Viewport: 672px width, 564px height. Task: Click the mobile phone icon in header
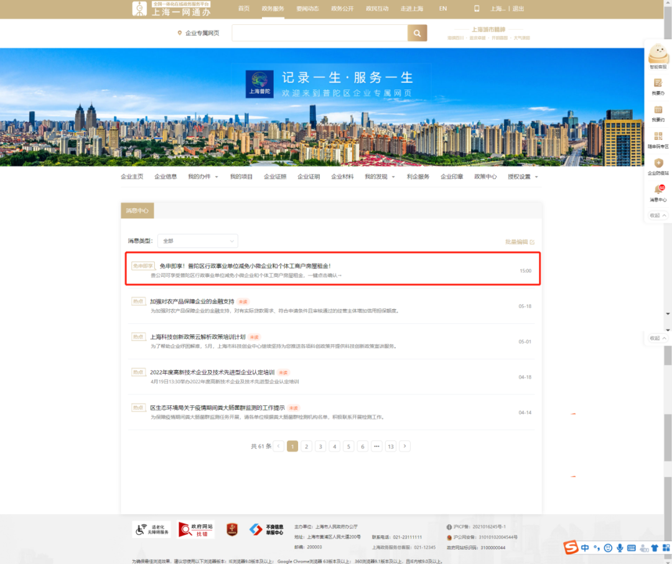pyautogui.click(x=477, y=9)
